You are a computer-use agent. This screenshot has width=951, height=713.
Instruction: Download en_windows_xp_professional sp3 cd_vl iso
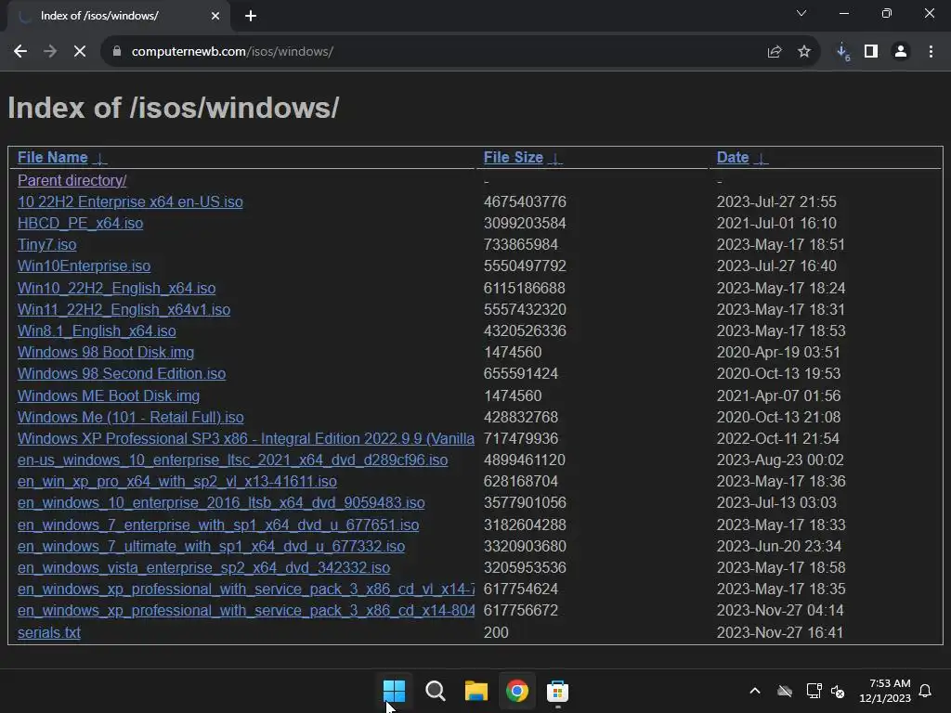[245, 590]
